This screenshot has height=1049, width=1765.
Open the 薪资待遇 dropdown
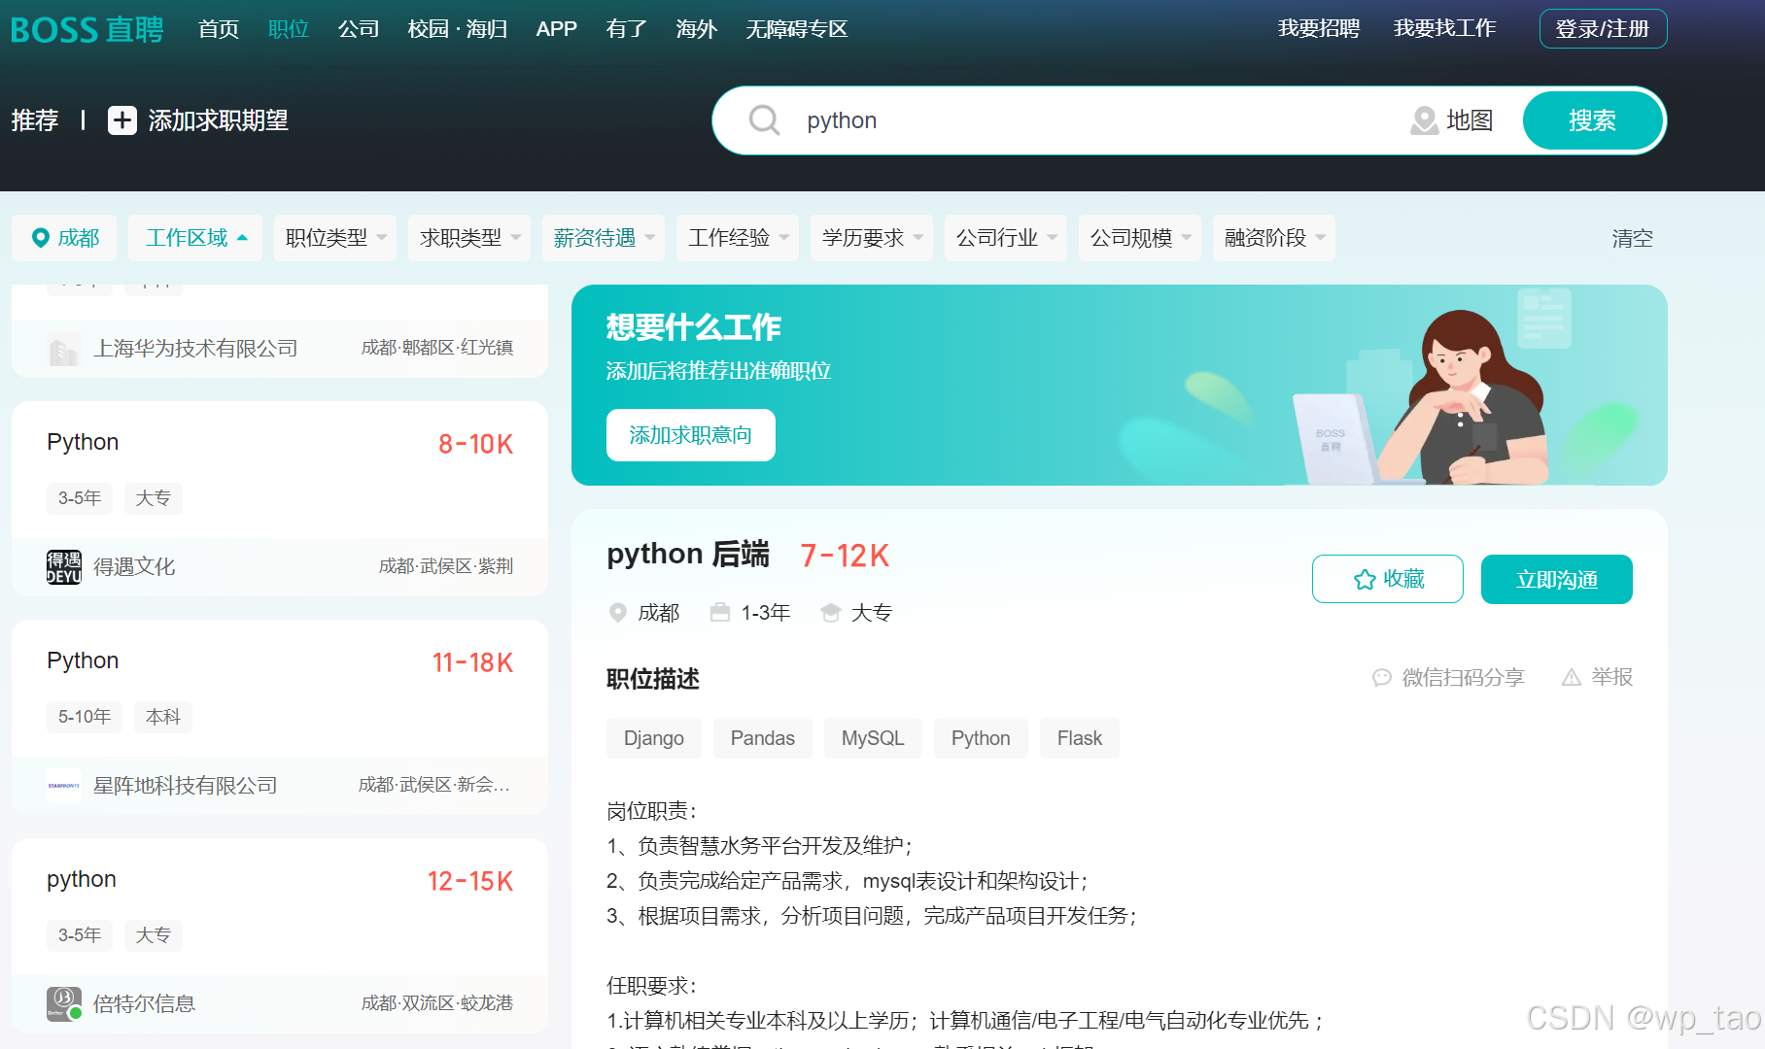(604, 238)
